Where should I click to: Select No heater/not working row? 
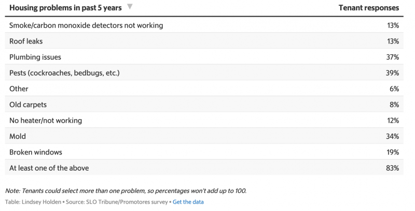click(x=204, y=121)
